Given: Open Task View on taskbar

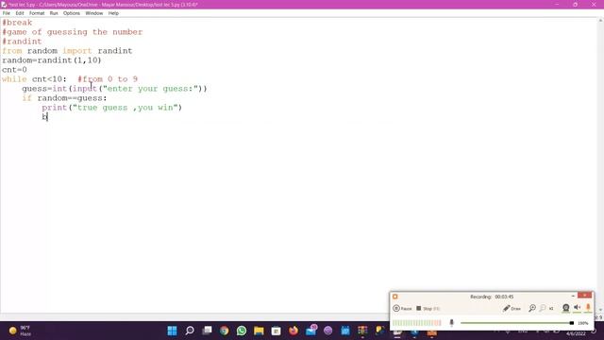Looking at the screenshot, I should click(x=207, y=331).
